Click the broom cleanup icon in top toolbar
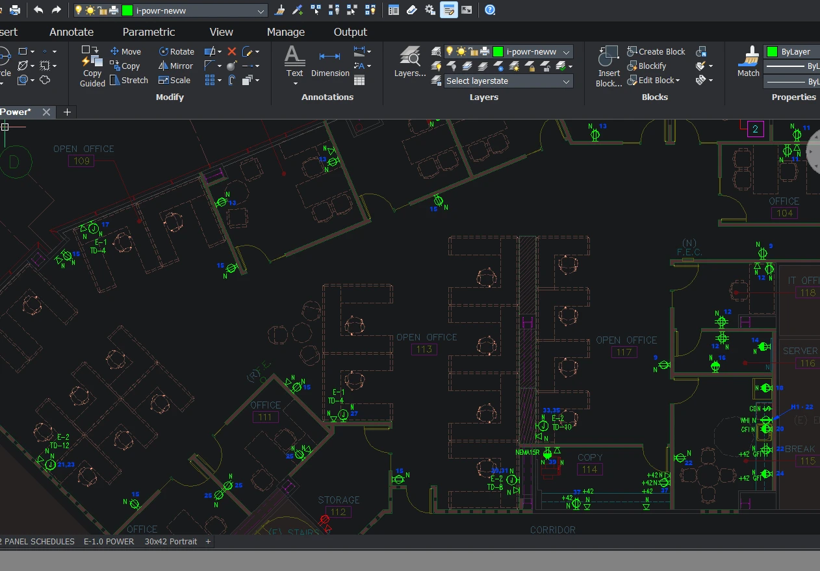Viewport: 820px width, 571px height. [280, 10]
